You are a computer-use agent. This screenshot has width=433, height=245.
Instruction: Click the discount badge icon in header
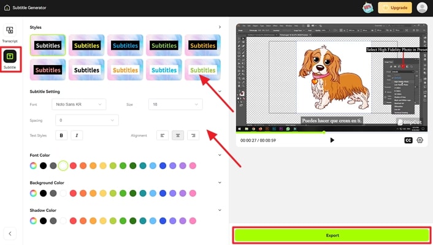tap(368, 8)
